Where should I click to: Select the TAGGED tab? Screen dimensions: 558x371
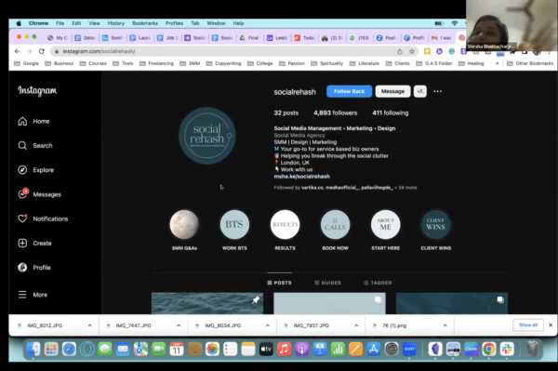pos(378,283)
